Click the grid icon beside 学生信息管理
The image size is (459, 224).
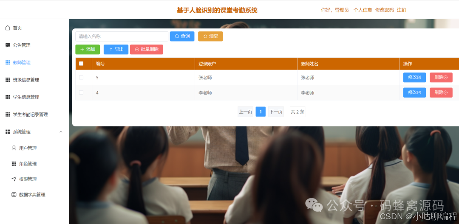[x=8, y=97]
